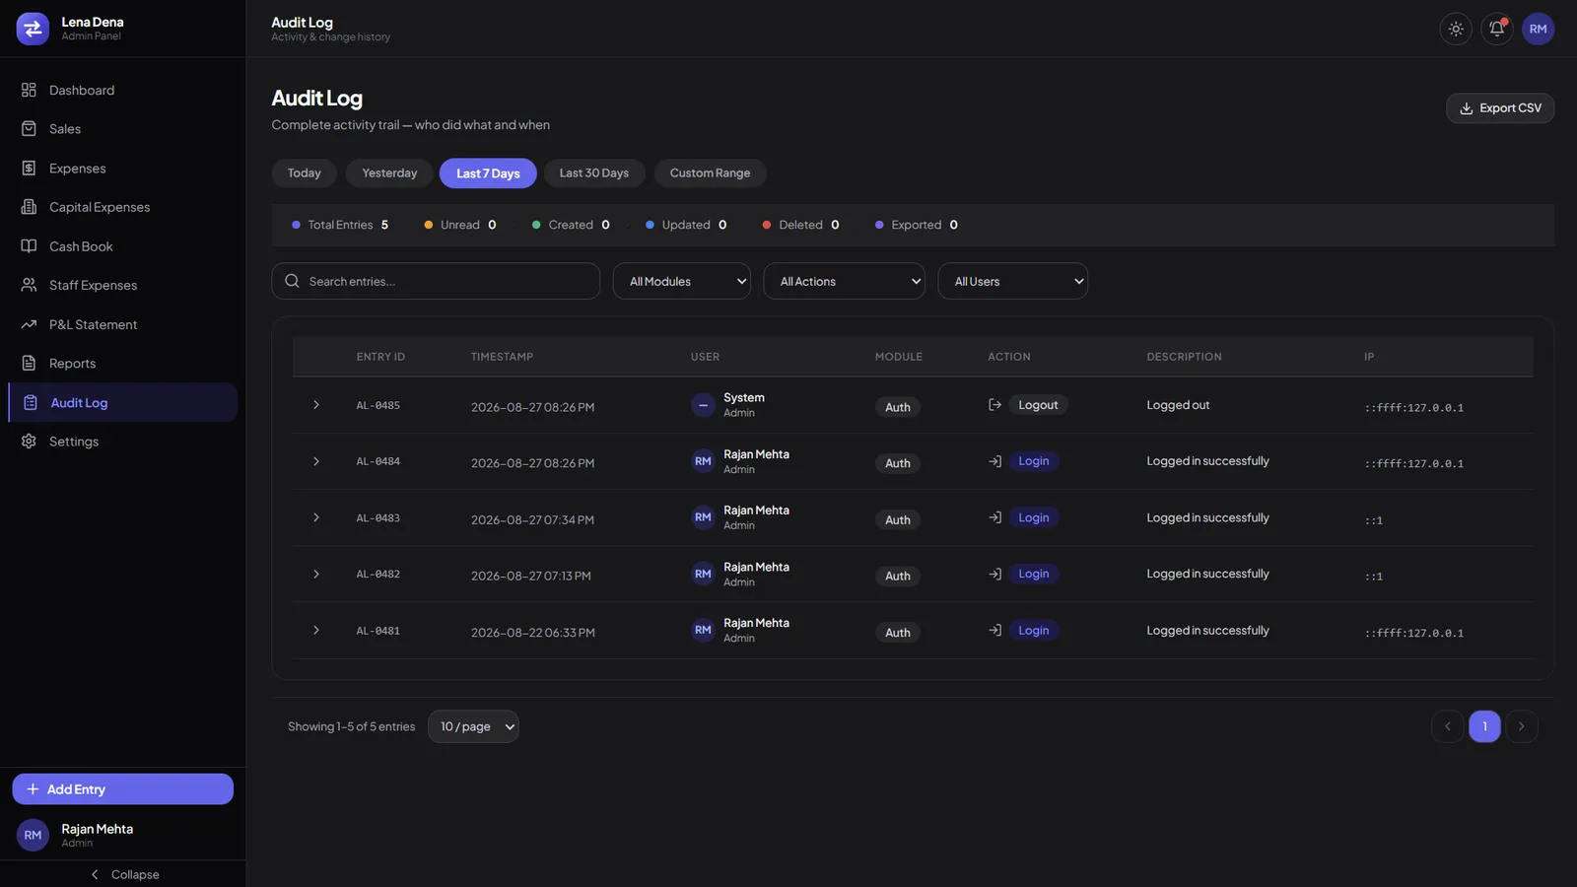The height and width of the screenshot is (887, 1577).
Task: Collapse the sidebar
Action: click(123, 874)
